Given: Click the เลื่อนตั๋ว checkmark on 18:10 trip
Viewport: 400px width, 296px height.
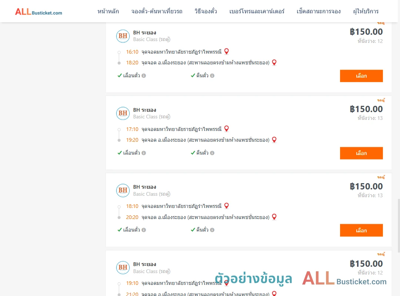Looking at the screenshot, I should coord(119,230).
